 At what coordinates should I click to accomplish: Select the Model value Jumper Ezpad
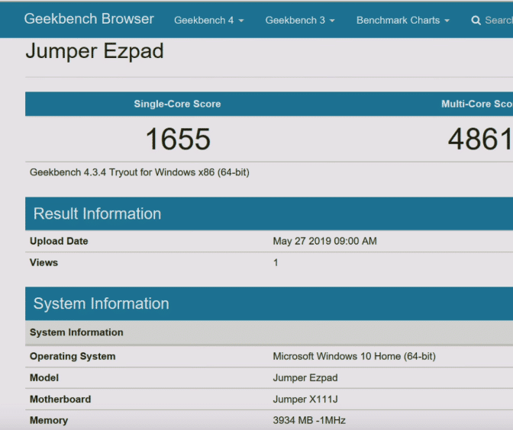(305, 377)
